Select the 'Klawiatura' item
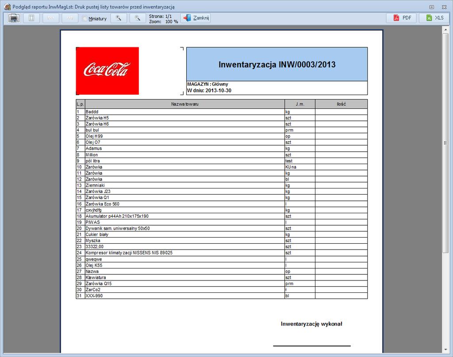 (x=96, y=277)
